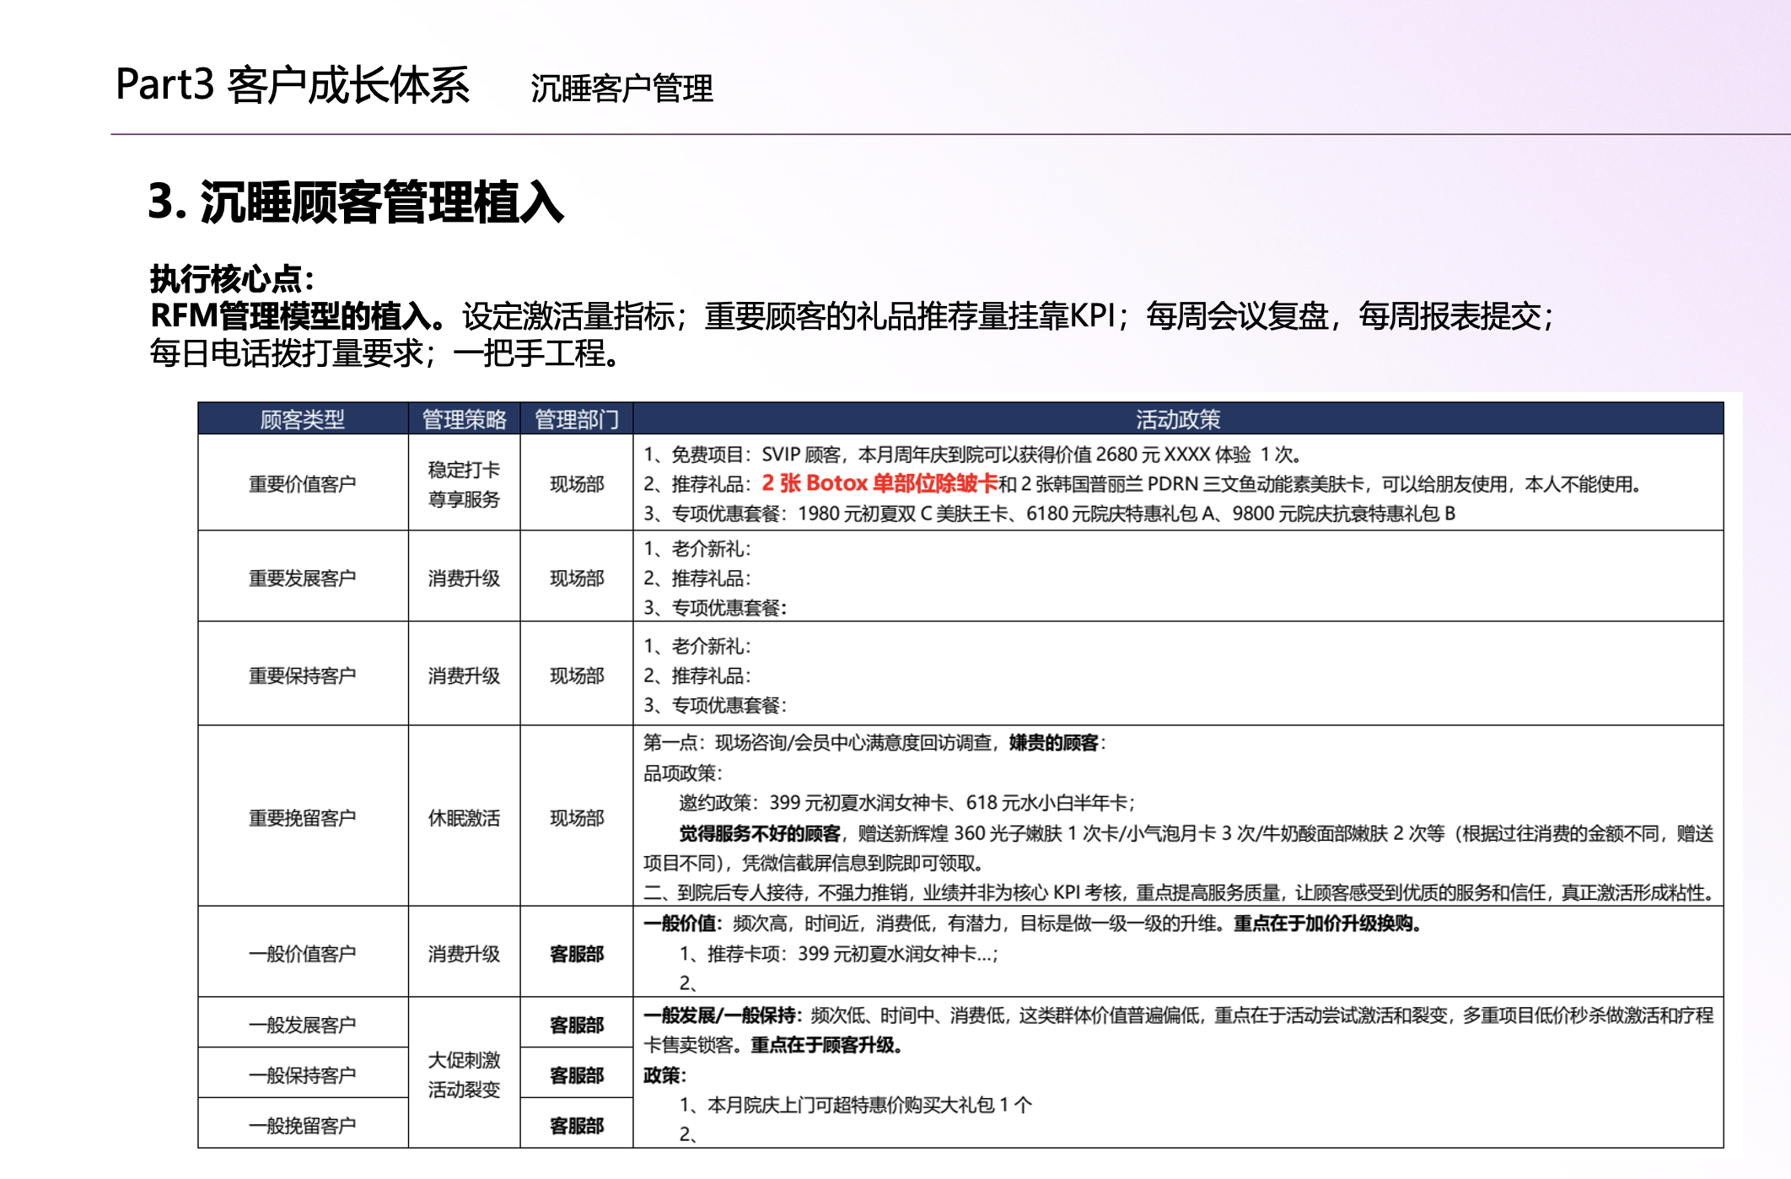Select the '重要挽留客户' cell
Screen dimensions: 1791x1179
point(302,818)
